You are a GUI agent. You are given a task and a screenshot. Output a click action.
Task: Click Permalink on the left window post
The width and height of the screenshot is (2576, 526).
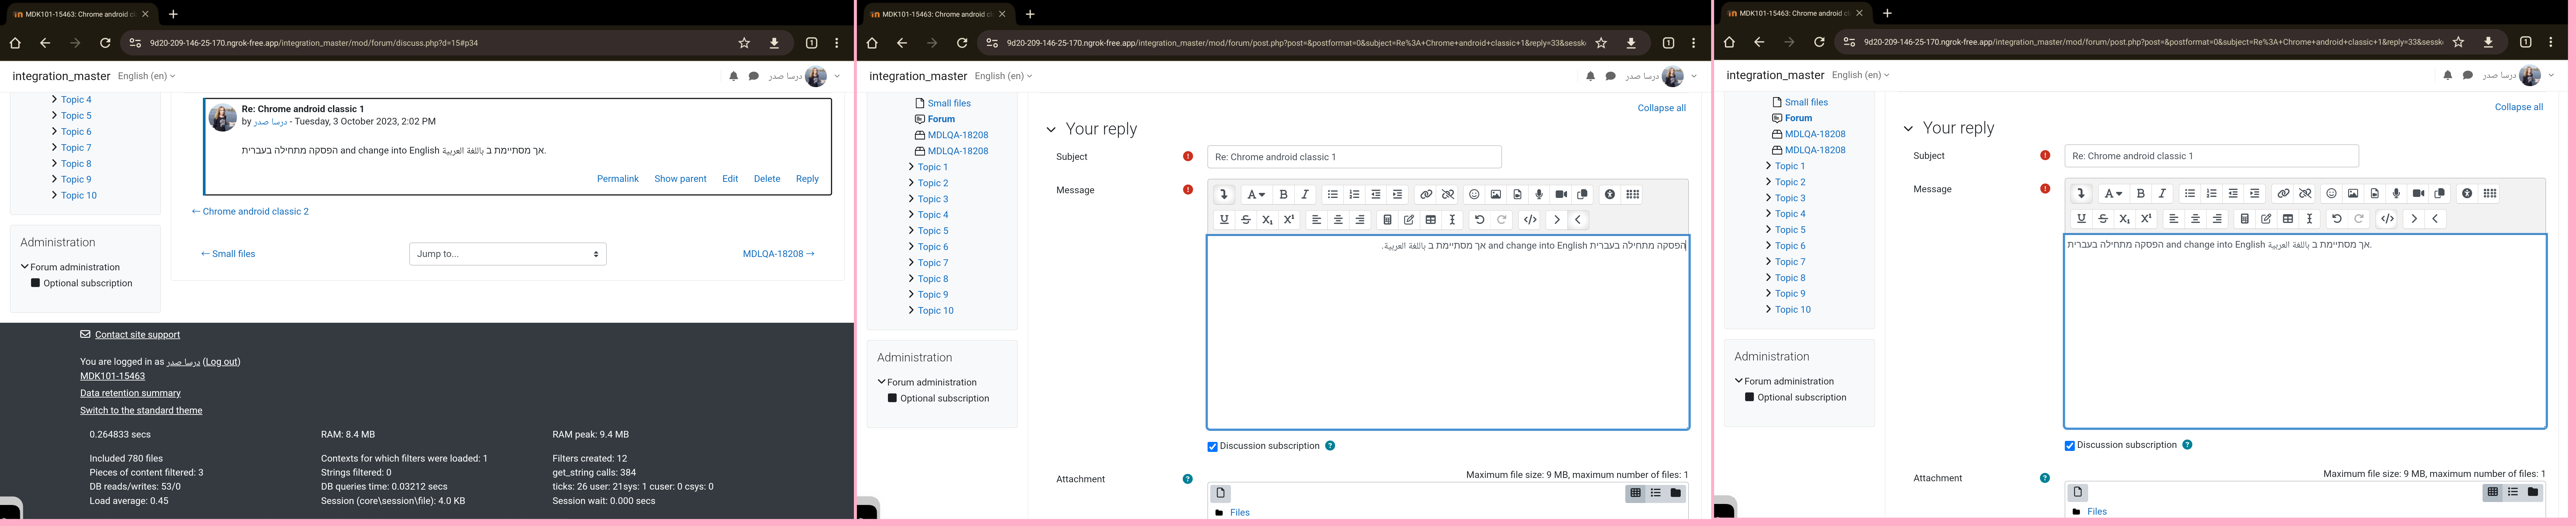pyautogui.click(x=618, y=179)
